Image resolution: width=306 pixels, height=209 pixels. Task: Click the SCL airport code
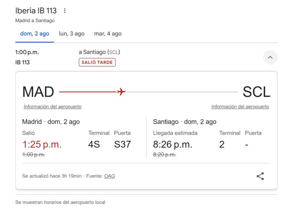[x=256, y=92]
